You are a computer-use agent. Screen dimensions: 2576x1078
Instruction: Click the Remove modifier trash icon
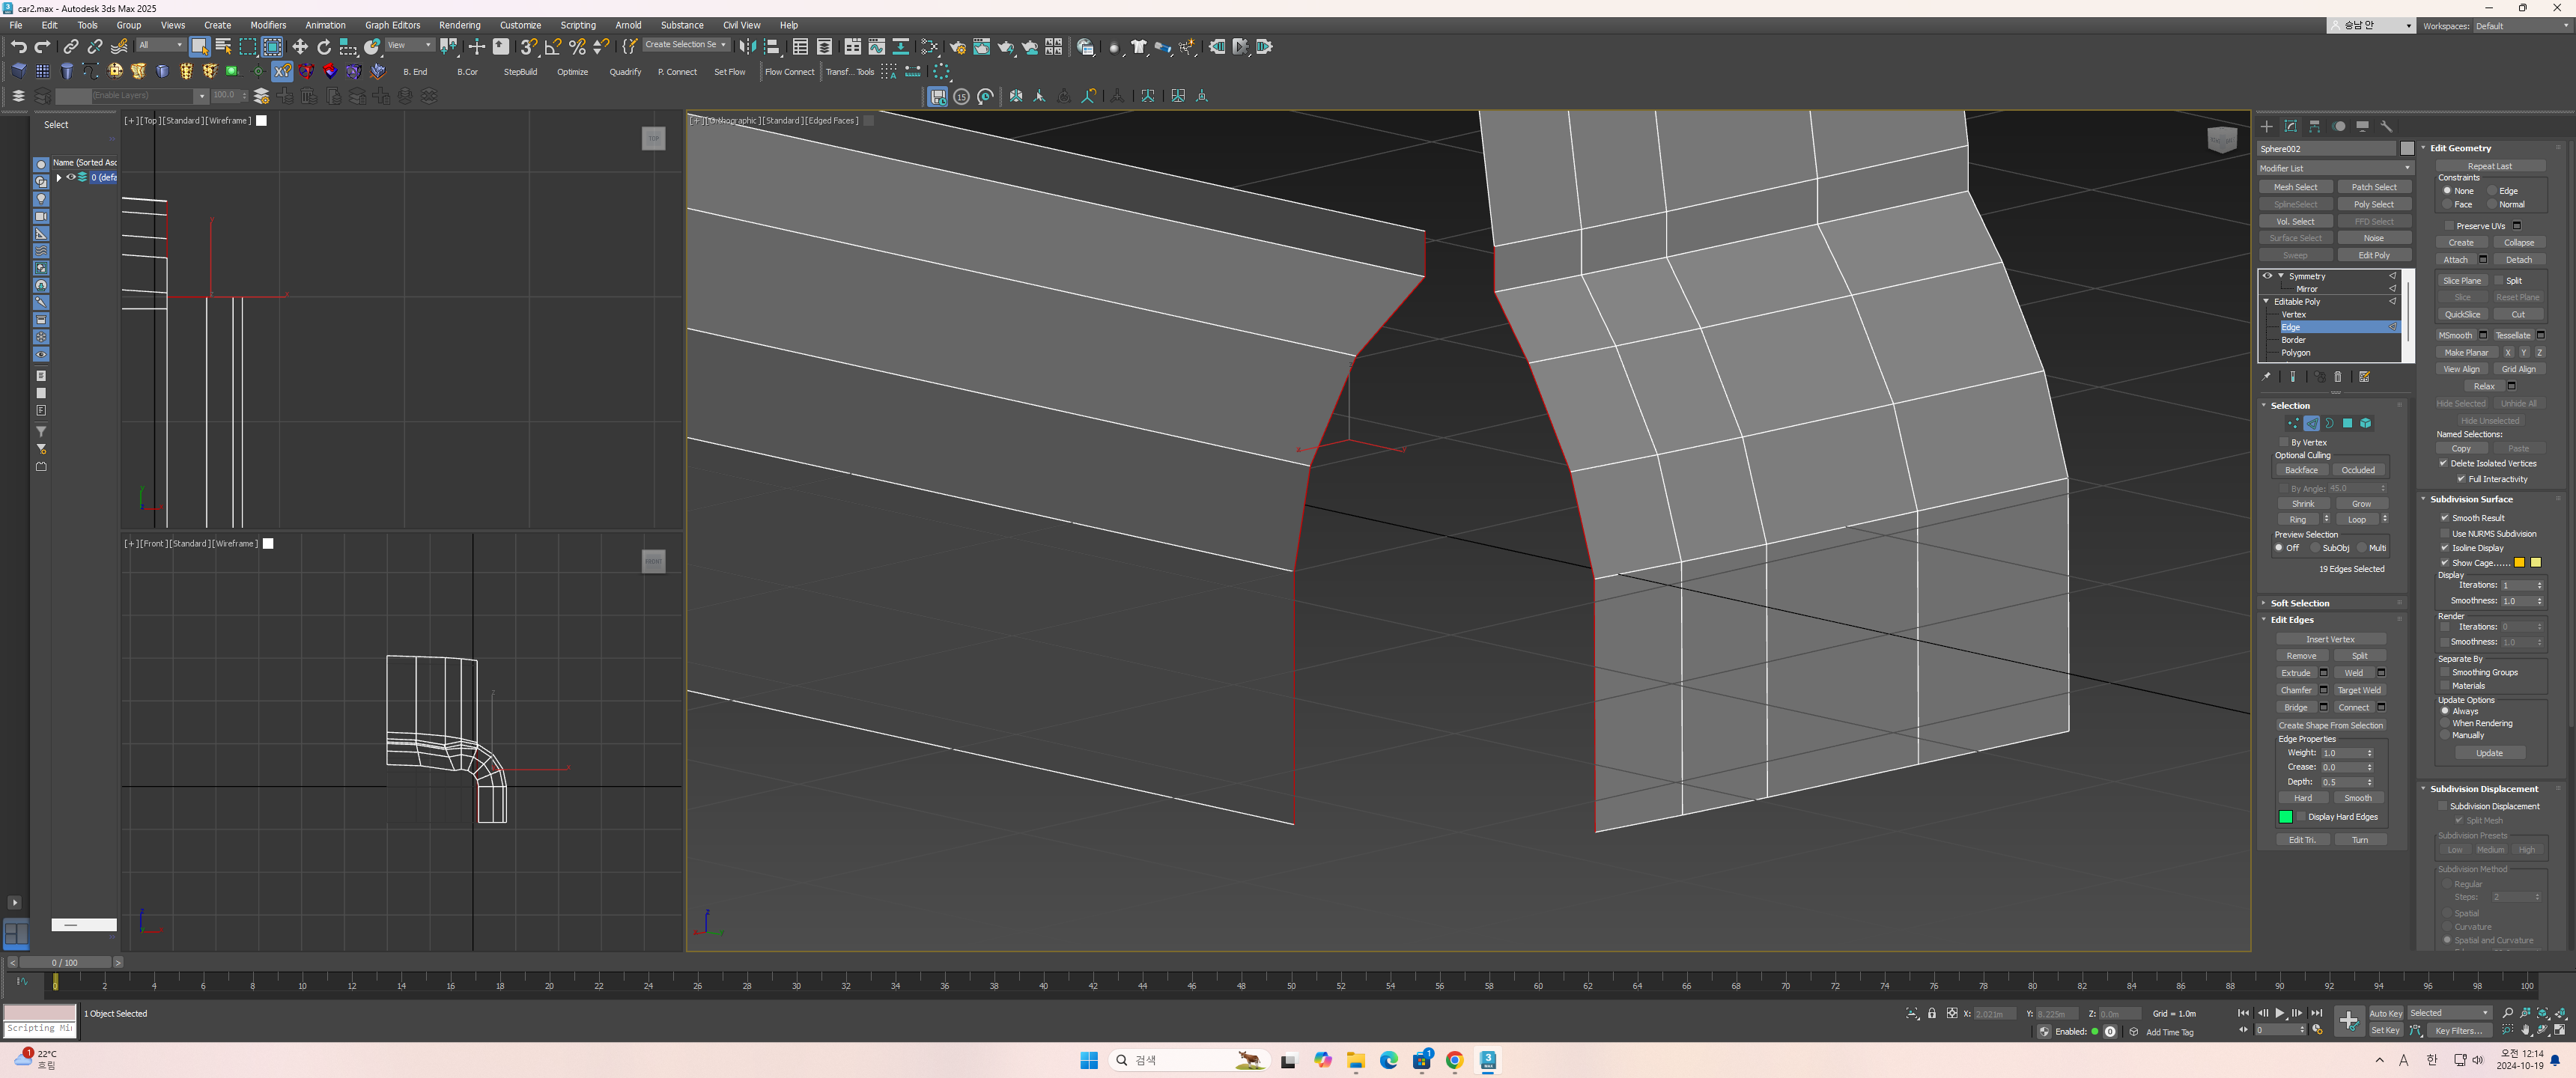coord(2338,377)
